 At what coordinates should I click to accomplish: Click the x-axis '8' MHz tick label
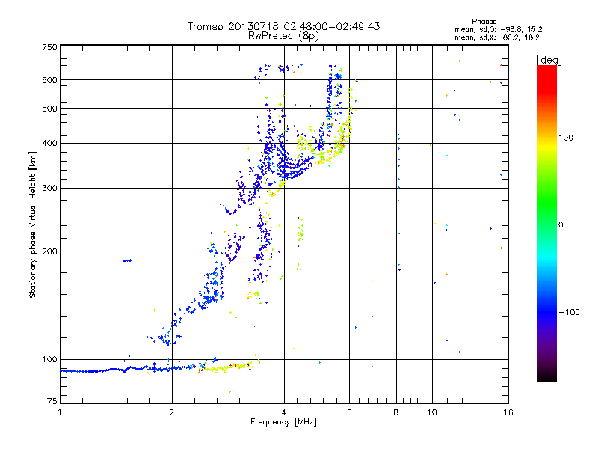point(396,412)
